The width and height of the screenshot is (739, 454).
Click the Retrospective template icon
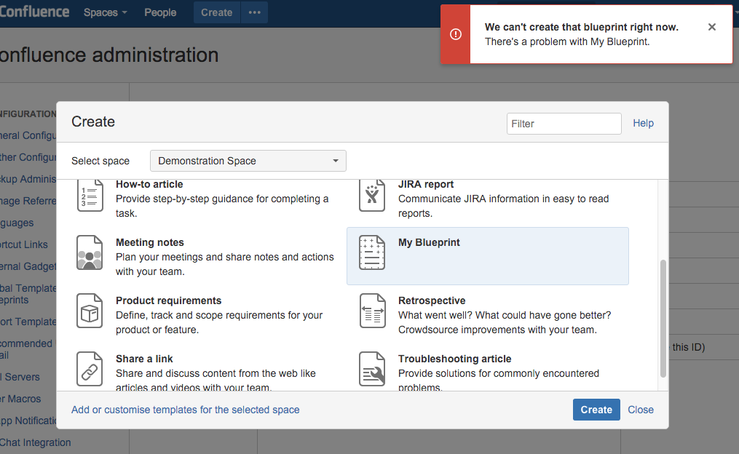pos(372,311)
